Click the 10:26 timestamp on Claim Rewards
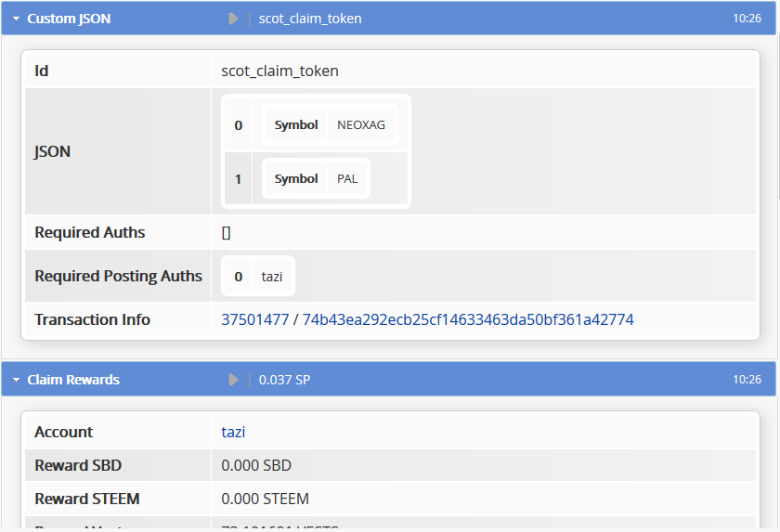Viewport: 780px width, 532px height. (747, 380)
